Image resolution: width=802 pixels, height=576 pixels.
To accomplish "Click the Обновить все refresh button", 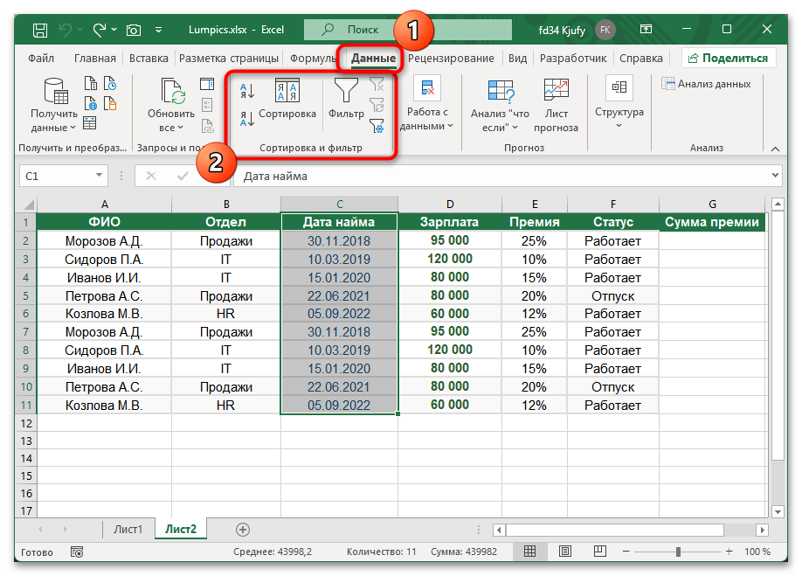I will [x=171, y=104].
